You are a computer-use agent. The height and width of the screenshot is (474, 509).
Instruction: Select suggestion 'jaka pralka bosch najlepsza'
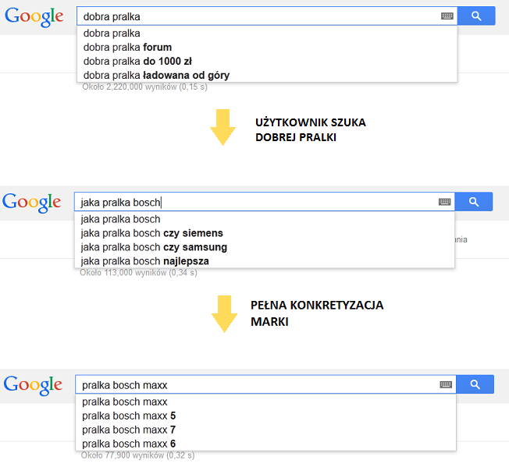[x=264, y=261]
